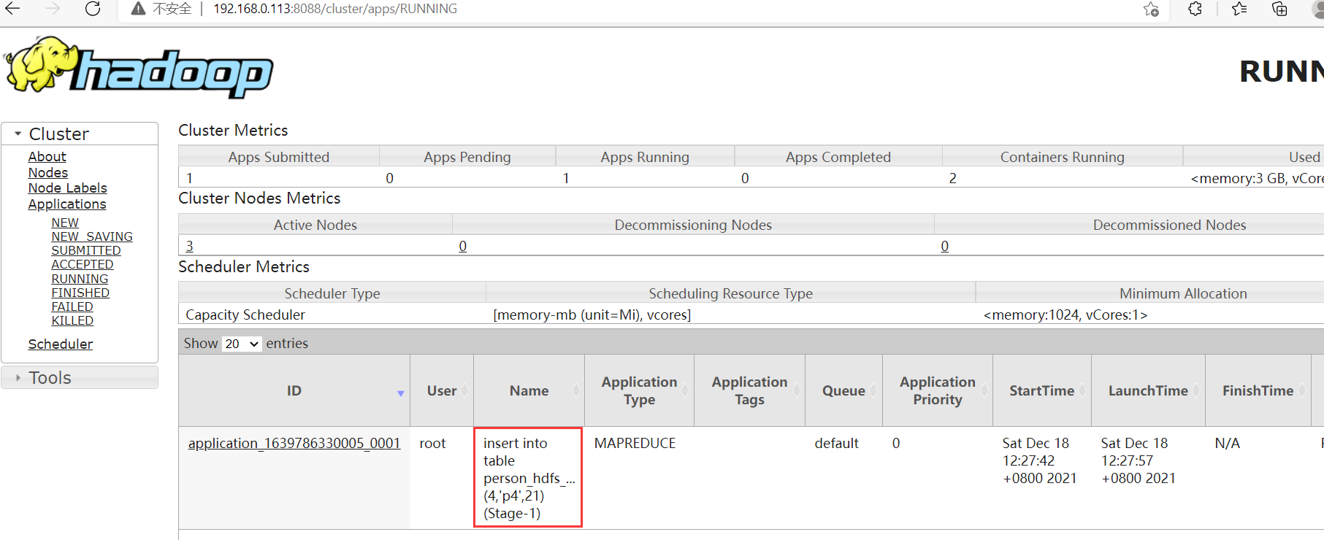Filter applications by SUBMITTED state
Viewport: 1324px width, 540px height.
[x=86, y=250]
